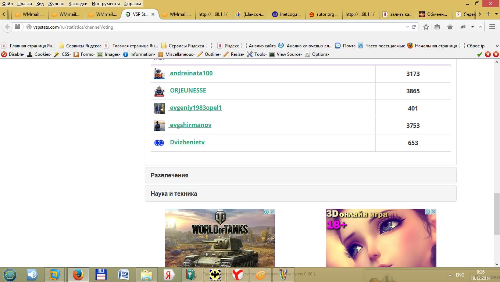This screenshot has height=282, width=500.
Task: Open the Закладки menu
Action: coord(78,4)
